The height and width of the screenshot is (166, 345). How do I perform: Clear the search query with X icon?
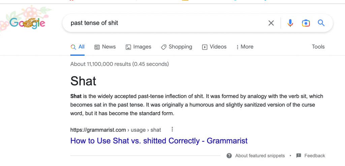pyautogui.click(x=271, y=23)
